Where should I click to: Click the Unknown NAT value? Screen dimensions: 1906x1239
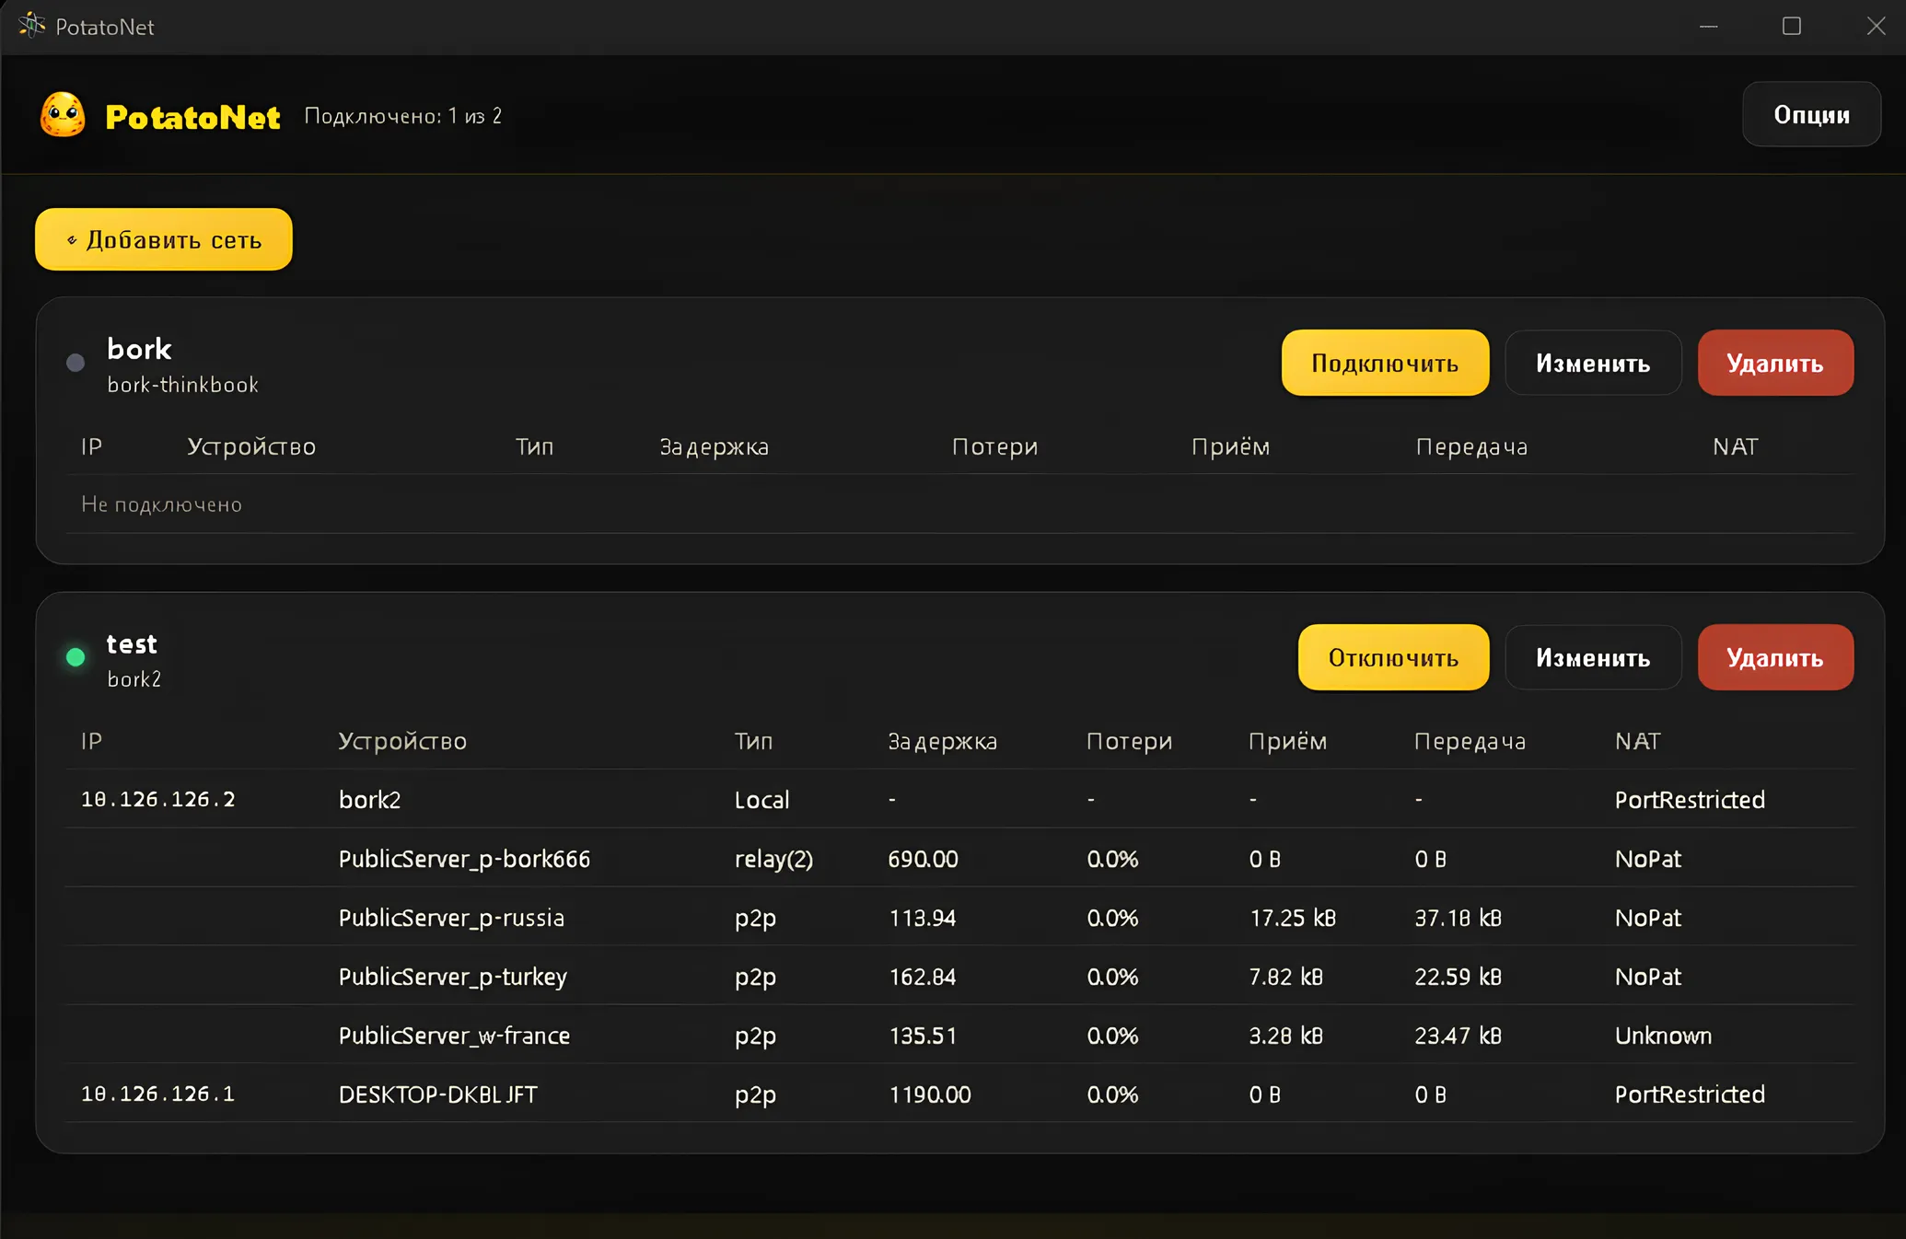tap(1663, 1036)
